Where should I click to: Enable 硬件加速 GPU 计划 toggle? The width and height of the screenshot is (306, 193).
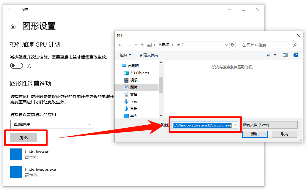17,65
